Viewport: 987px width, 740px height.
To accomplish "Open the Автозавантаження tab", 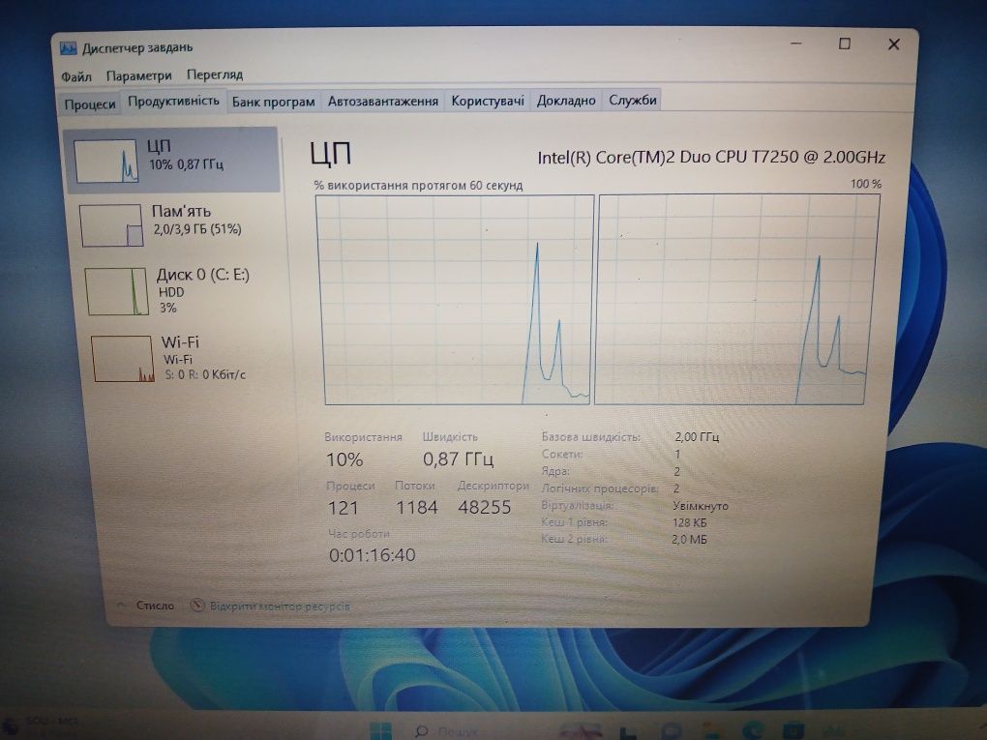I will (383, 101).
